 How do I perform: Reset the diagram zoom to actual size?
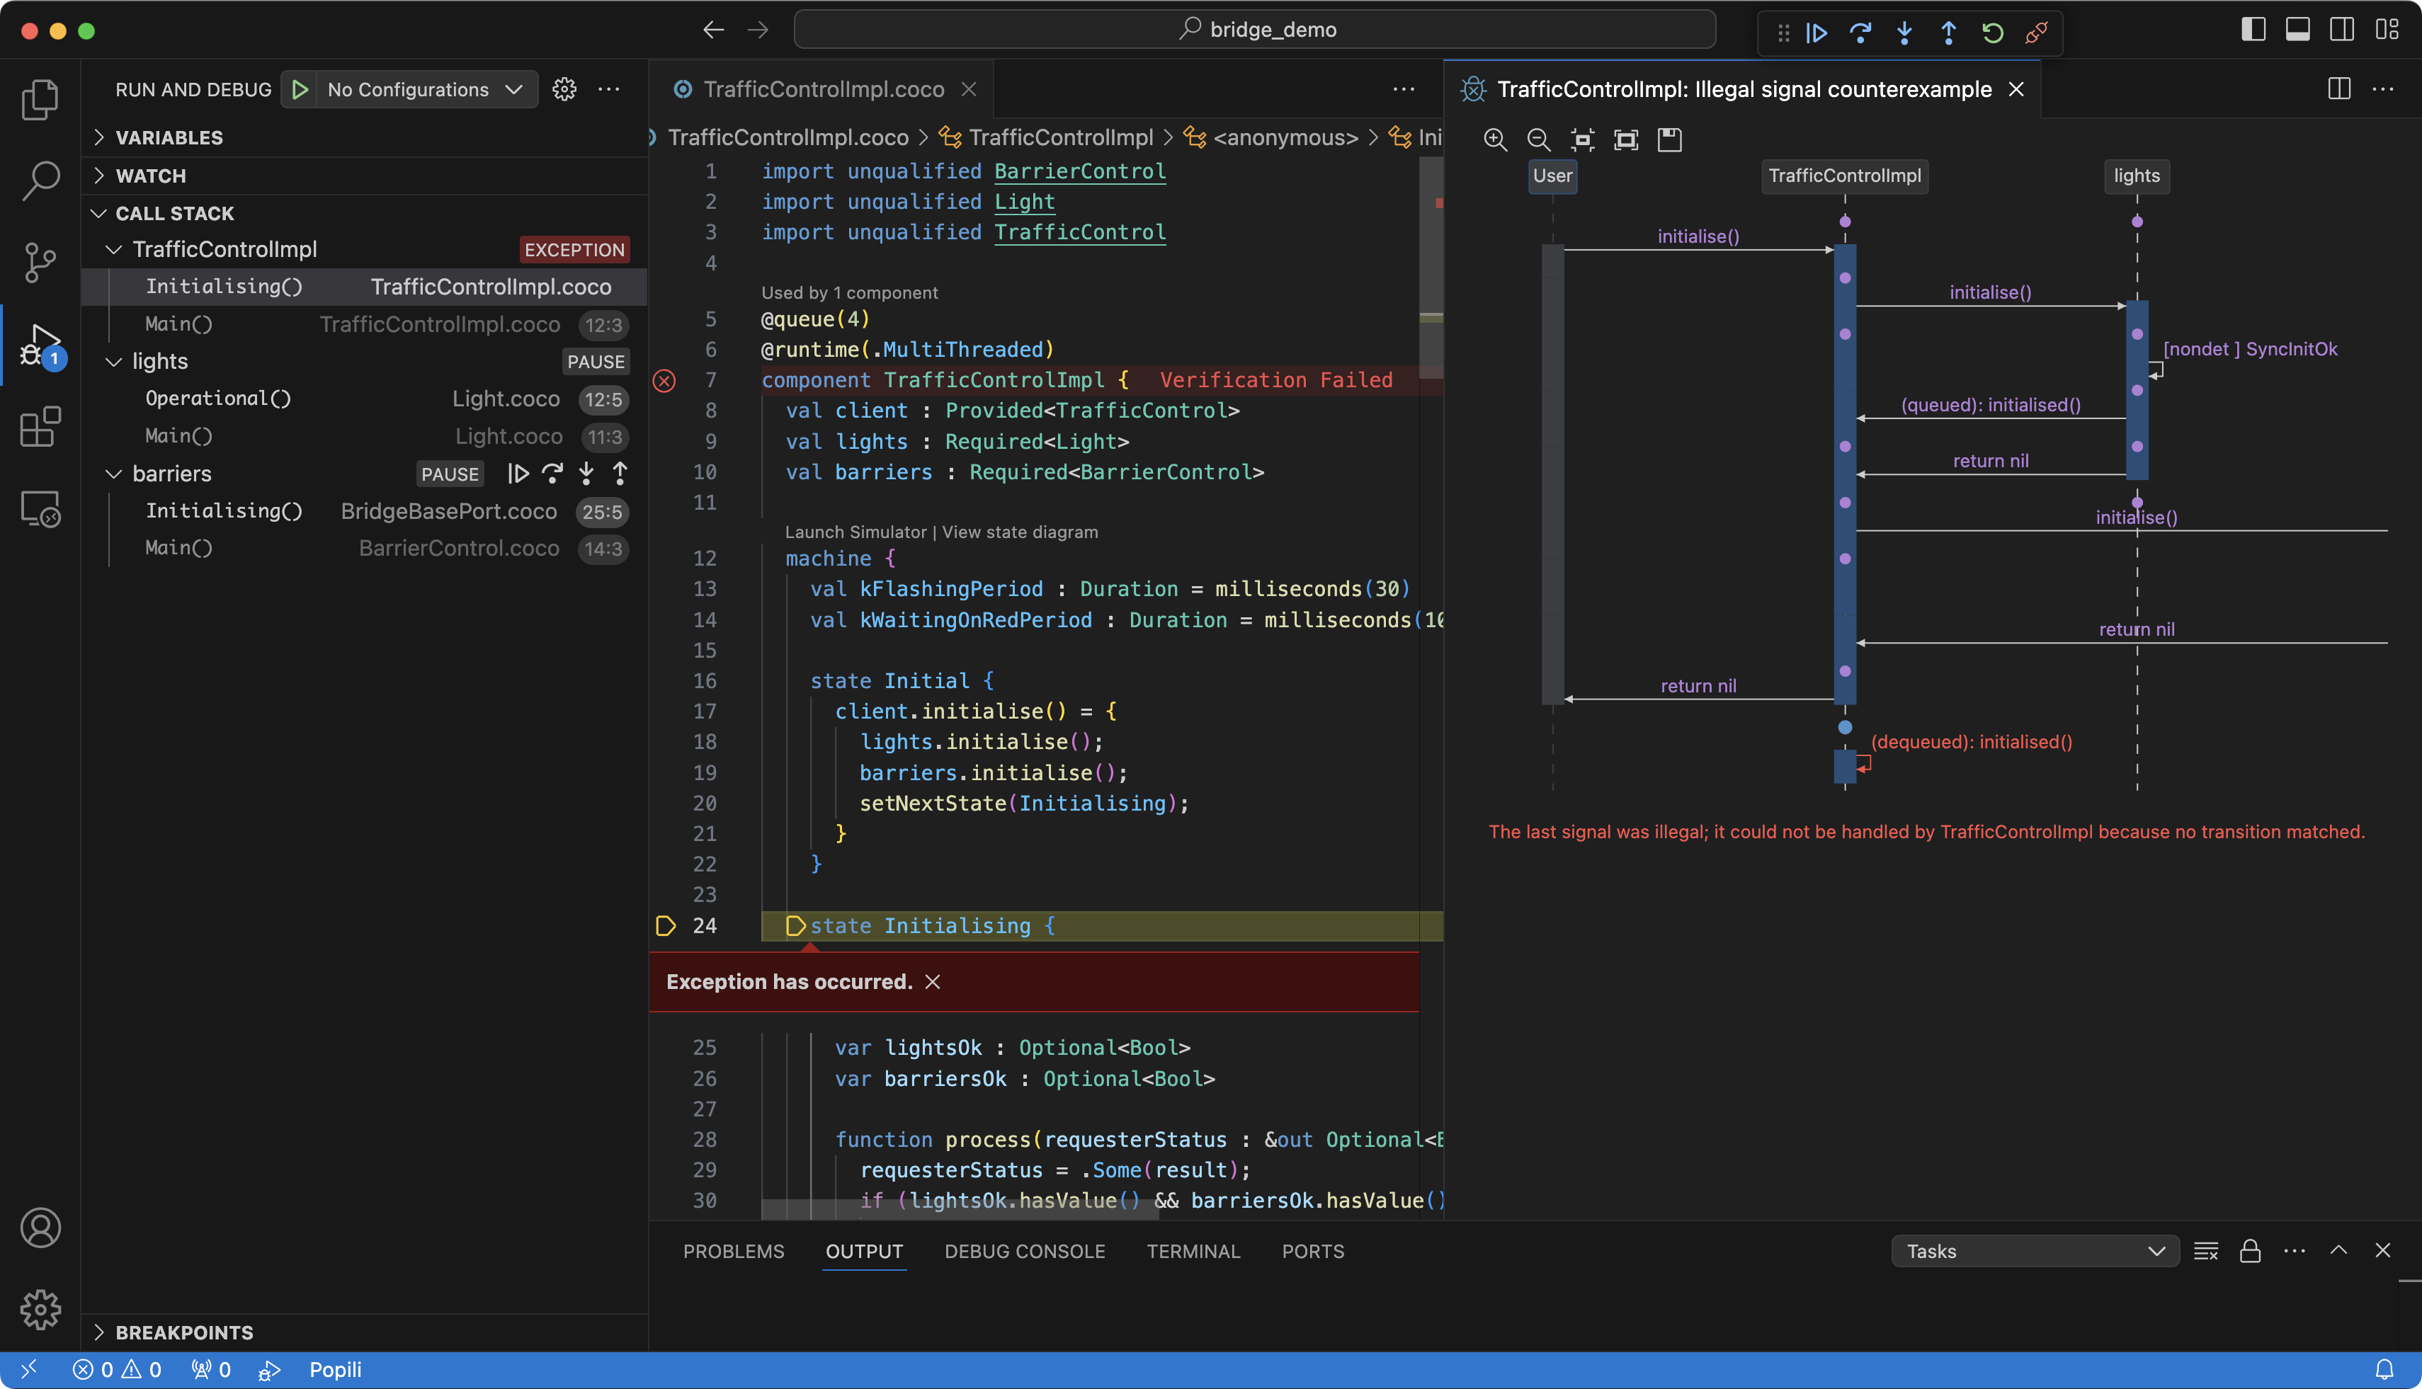click(x=1582, y=140)
